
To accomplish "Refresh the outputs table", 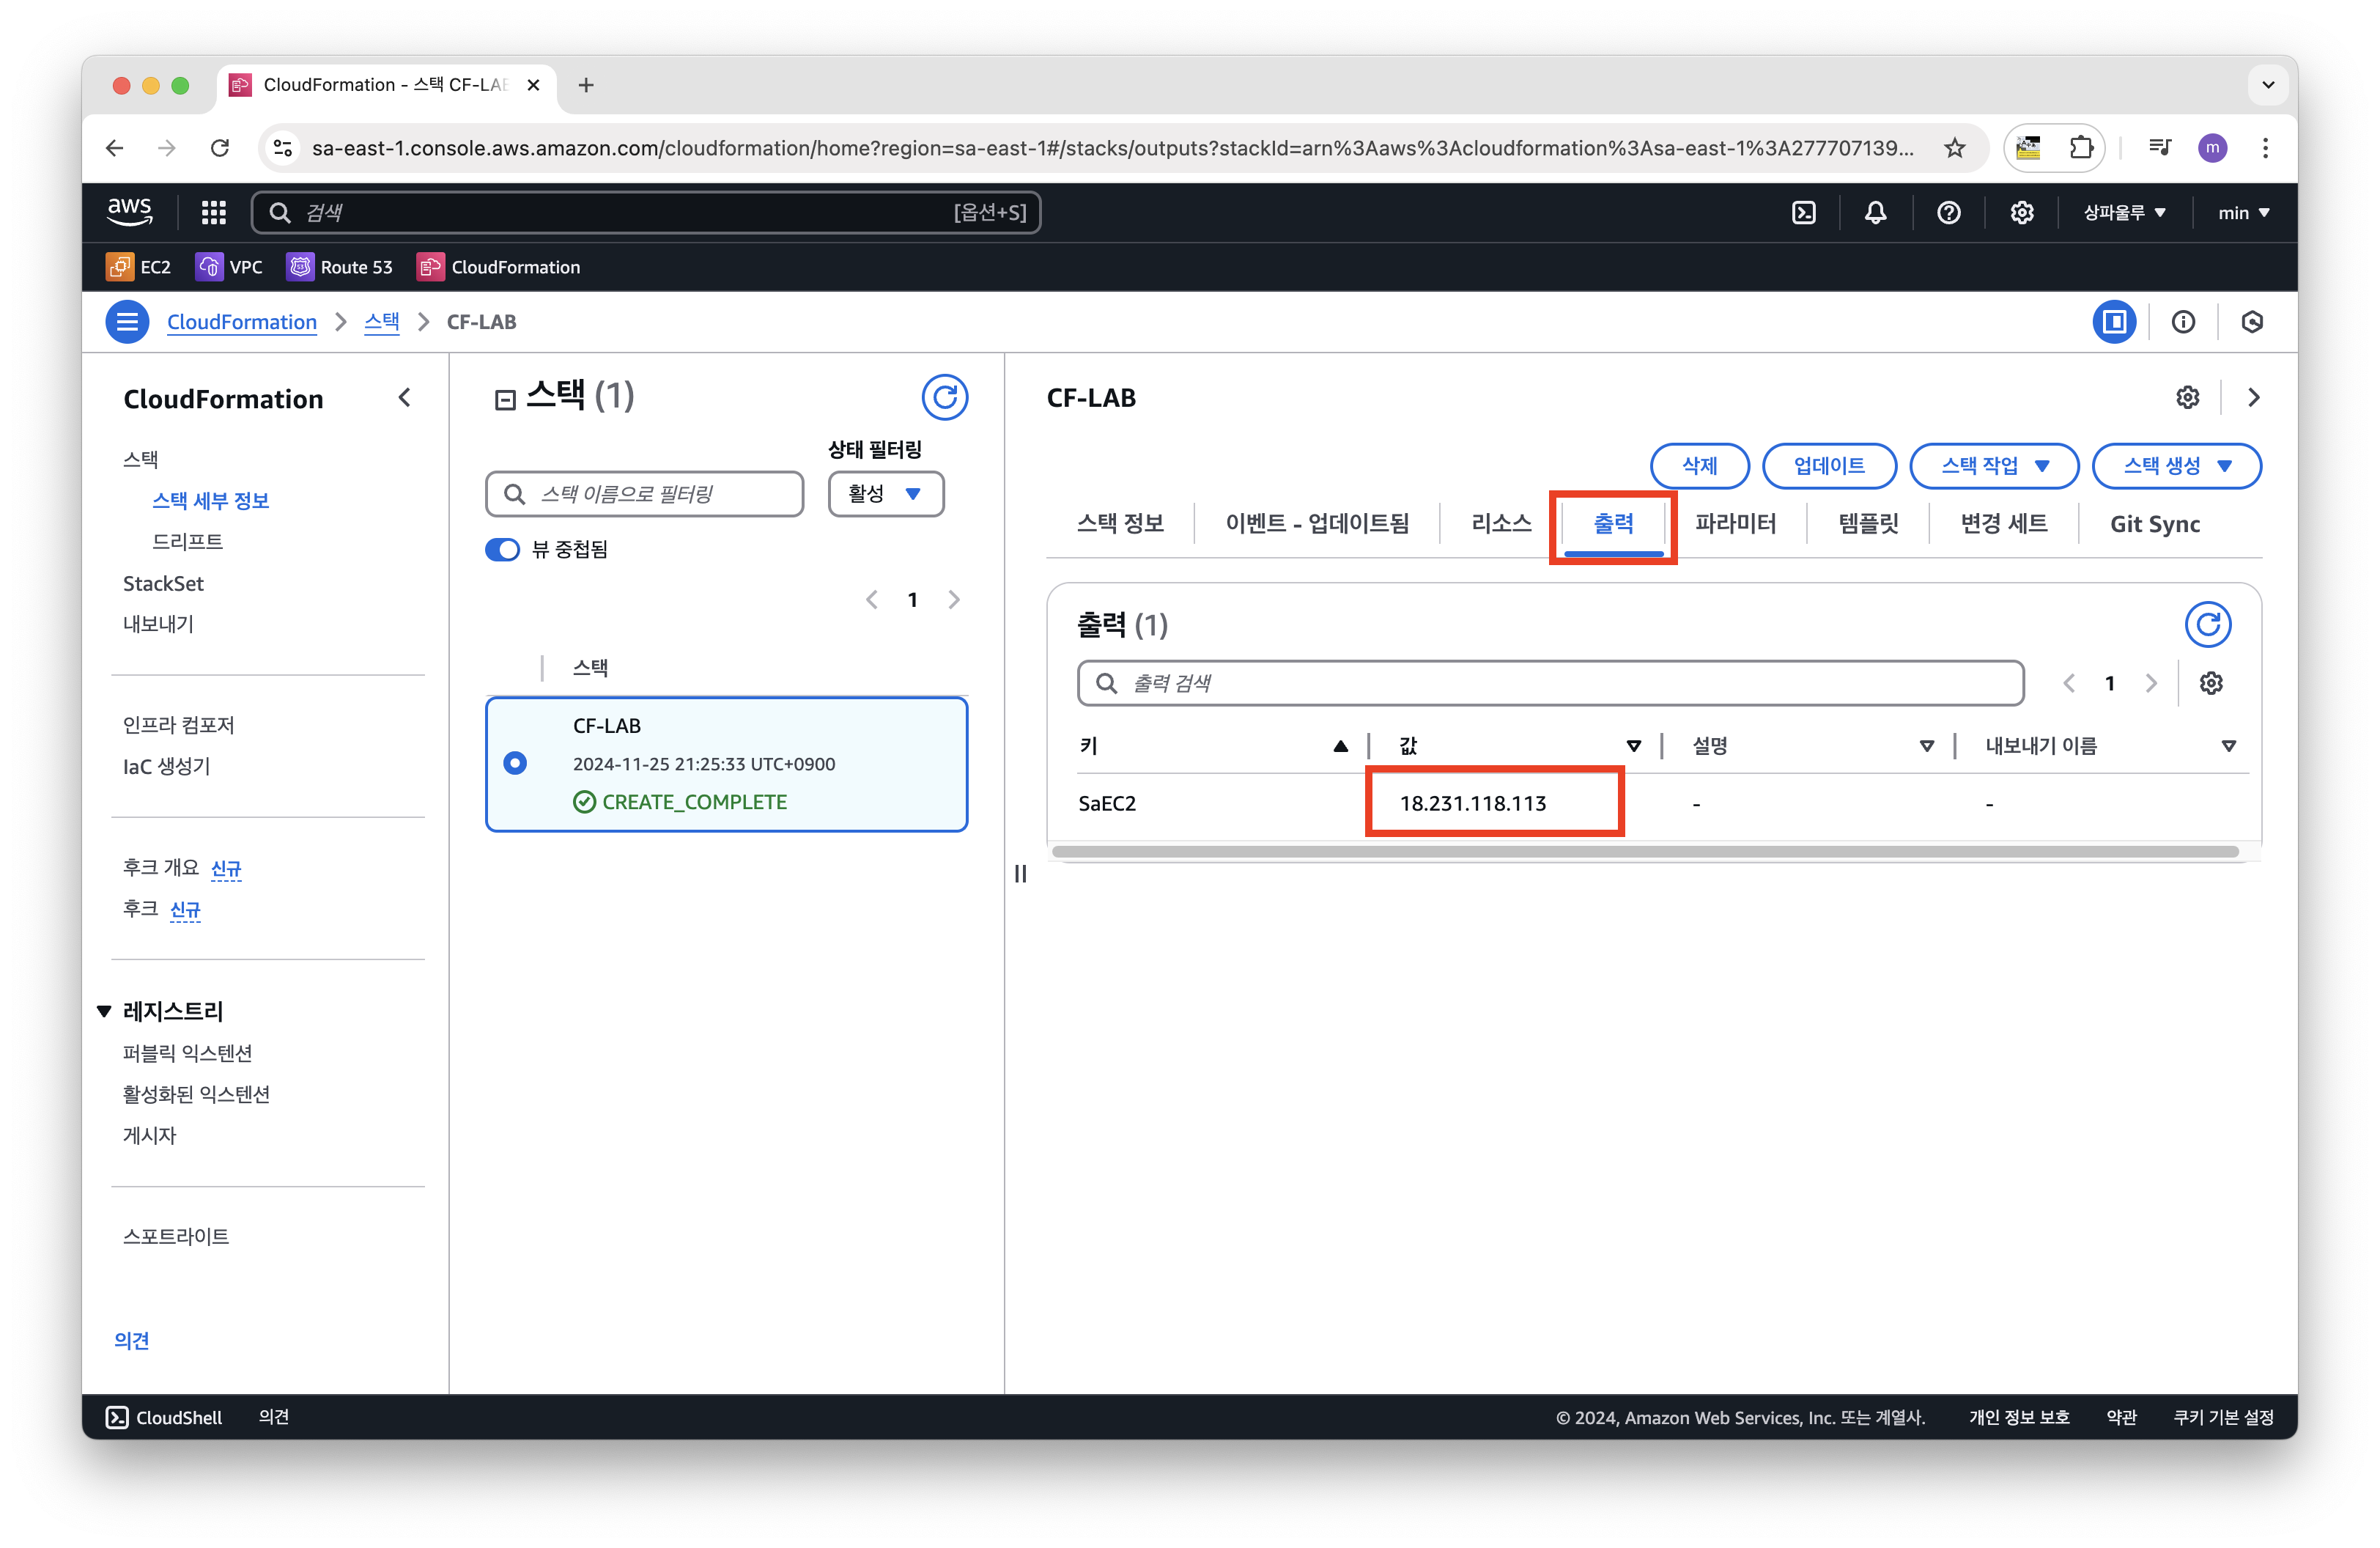I will pos(2207,625).
